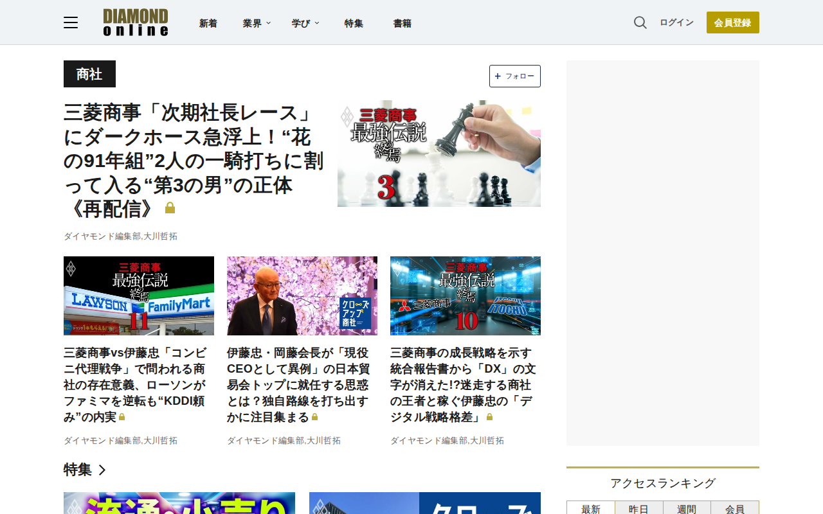
Task: Click the 商社 category tag
Action: (x=89, y=74)
